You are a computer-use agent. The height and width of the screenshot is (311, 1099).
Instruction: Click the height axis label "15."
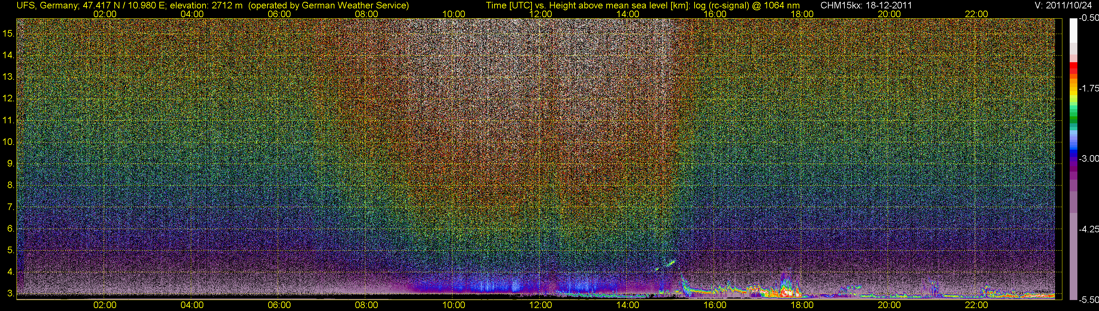(8, 34)
